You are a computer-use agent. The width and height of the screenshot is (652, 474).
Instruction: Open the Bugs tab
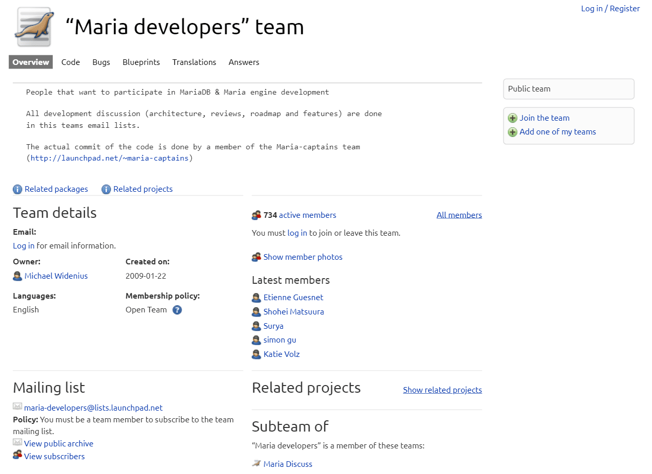point(101,62)
